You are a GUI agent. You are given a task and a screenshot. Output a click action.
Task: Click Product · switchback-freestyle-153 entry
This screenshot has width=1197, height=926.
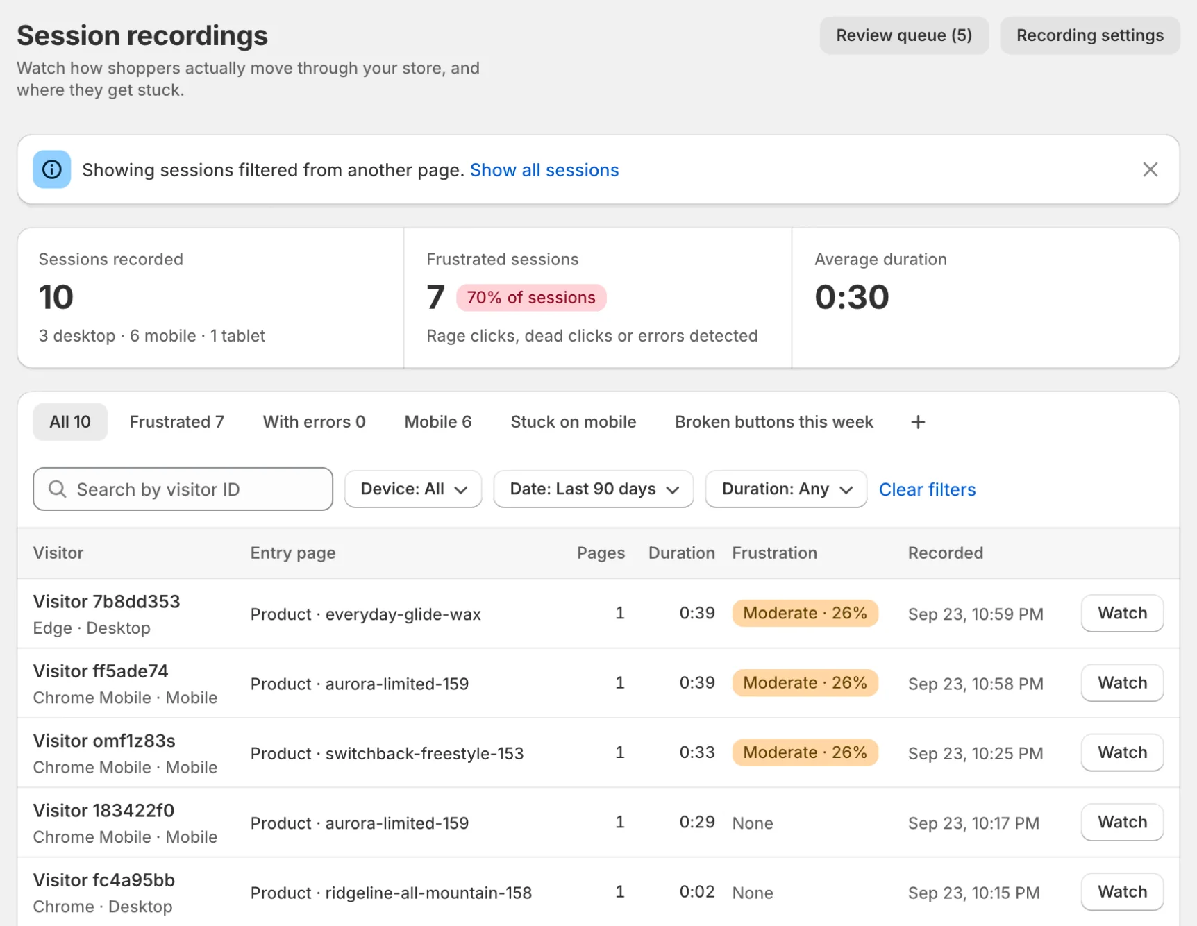387,754
